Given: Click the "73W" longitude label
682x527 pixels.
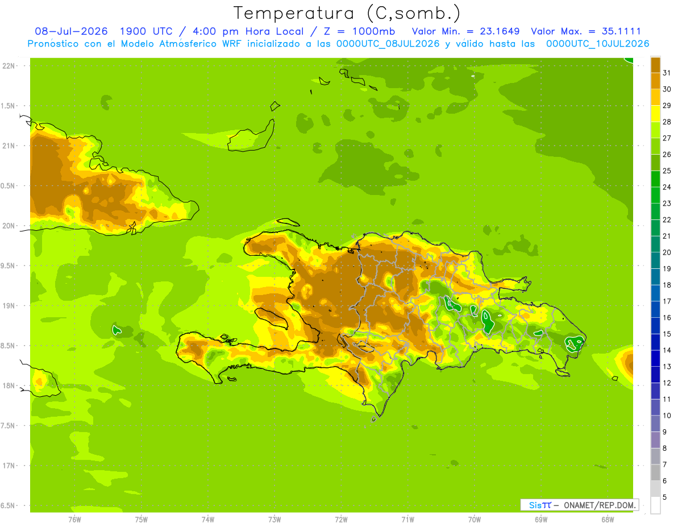Looking at the screenshot, I should click(x=275, y=519).
